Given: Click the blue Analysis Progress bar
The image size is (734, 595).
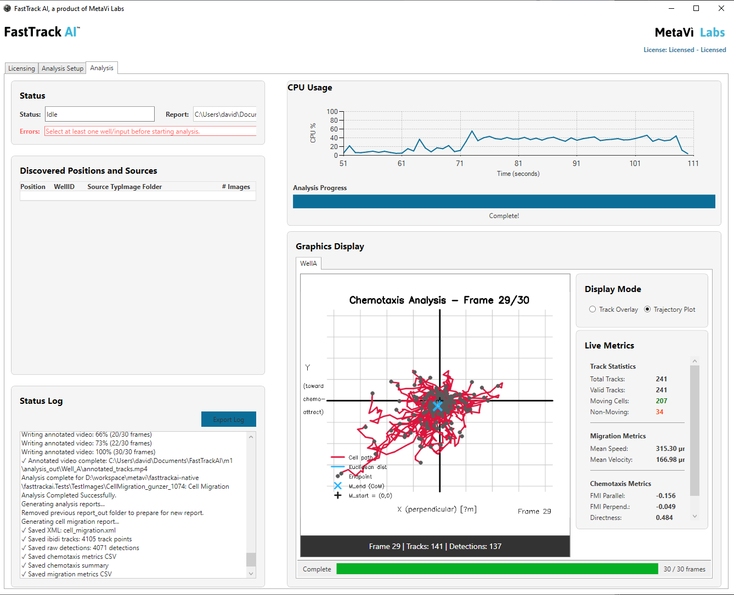Looking at the screenshot, I should [504, 202].
